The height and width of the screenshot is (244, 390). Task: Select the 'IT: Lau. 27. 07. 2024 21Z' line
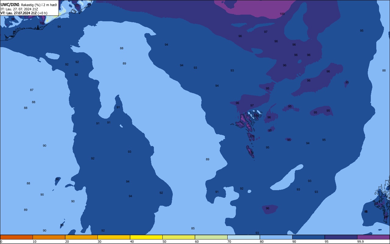[19, 9]
